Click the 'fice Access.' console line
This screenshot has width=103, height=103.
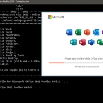coord(7,47)
